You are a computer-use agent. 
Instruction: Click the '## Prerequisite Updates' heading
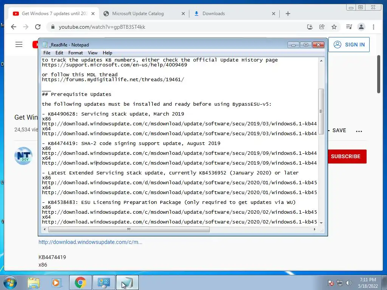(x=76, y=94)
